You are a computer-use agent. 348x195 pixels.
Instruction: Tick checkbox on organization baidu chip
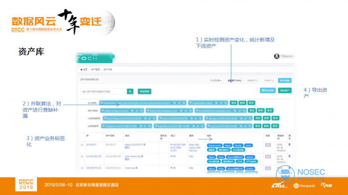click(190, 103)
